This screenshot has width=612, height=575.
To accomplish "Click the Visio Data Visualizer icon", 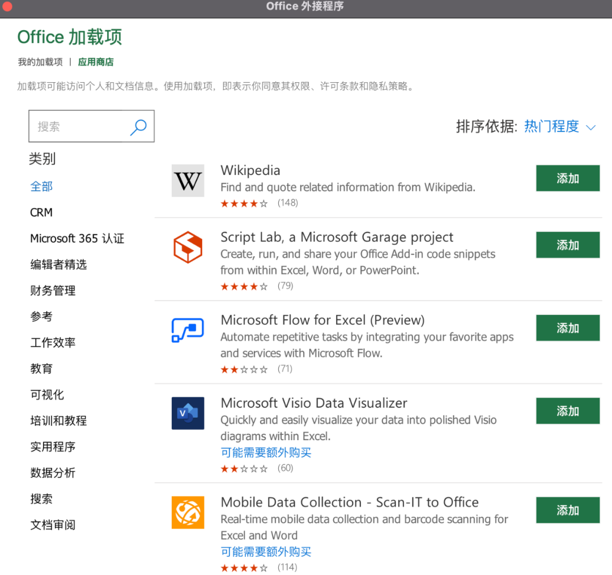I will pos(188,413).
